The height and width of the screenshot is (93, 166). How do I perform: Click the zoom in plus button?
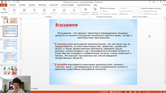point(157,92)
